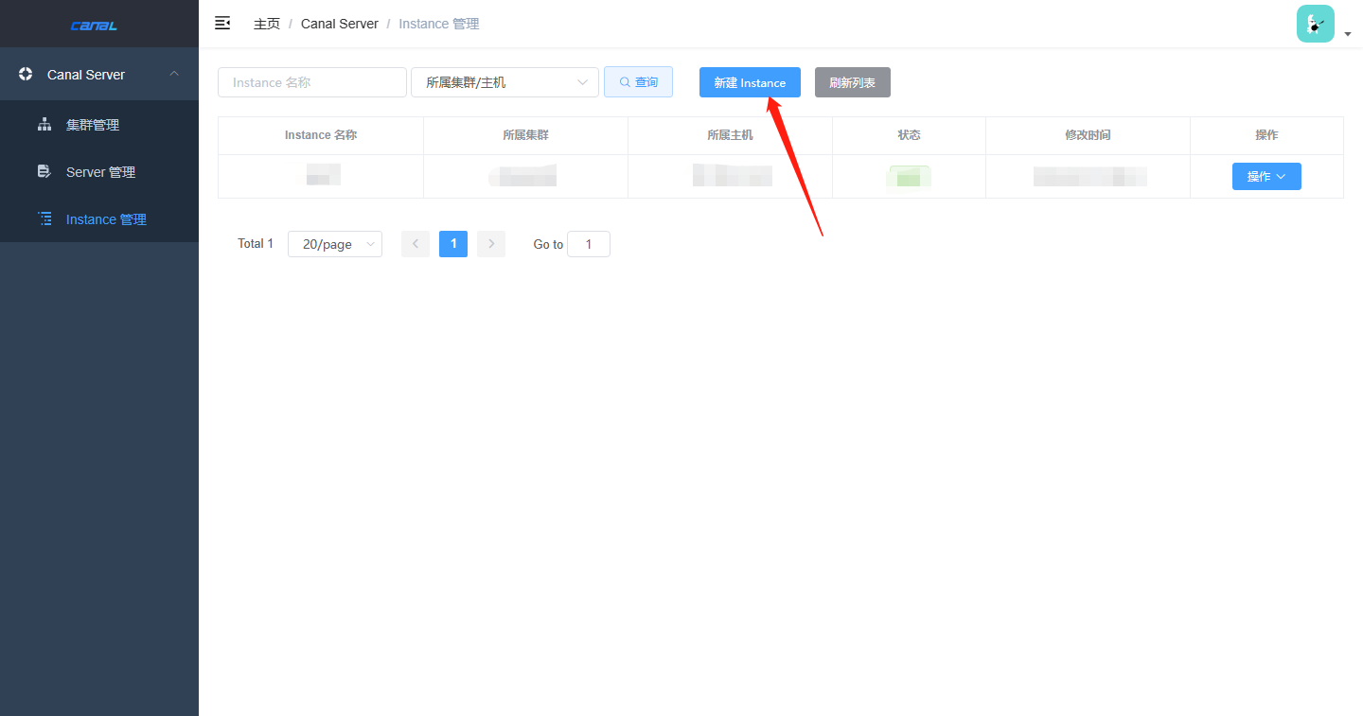Click the 查询 search button

coord(638,82)
